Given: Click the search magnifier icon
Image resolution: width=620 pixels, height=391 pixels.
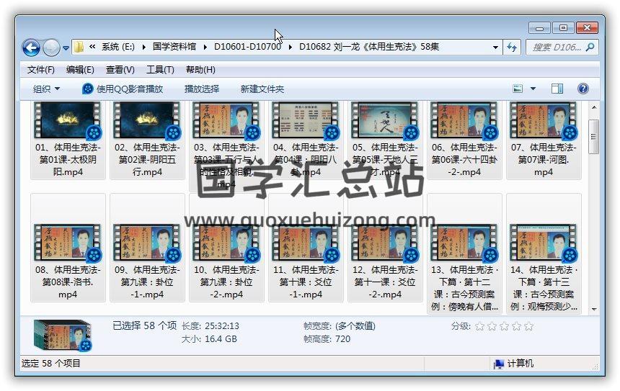Looking at the screenshot, I should click(x=590, y=48).
